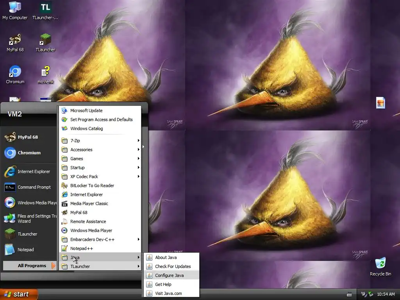Image resolution: width=400 pixels, height=300 pixels.
Task: Expand the XP Codec Pack folder
Action: click(x=100, y=177)
